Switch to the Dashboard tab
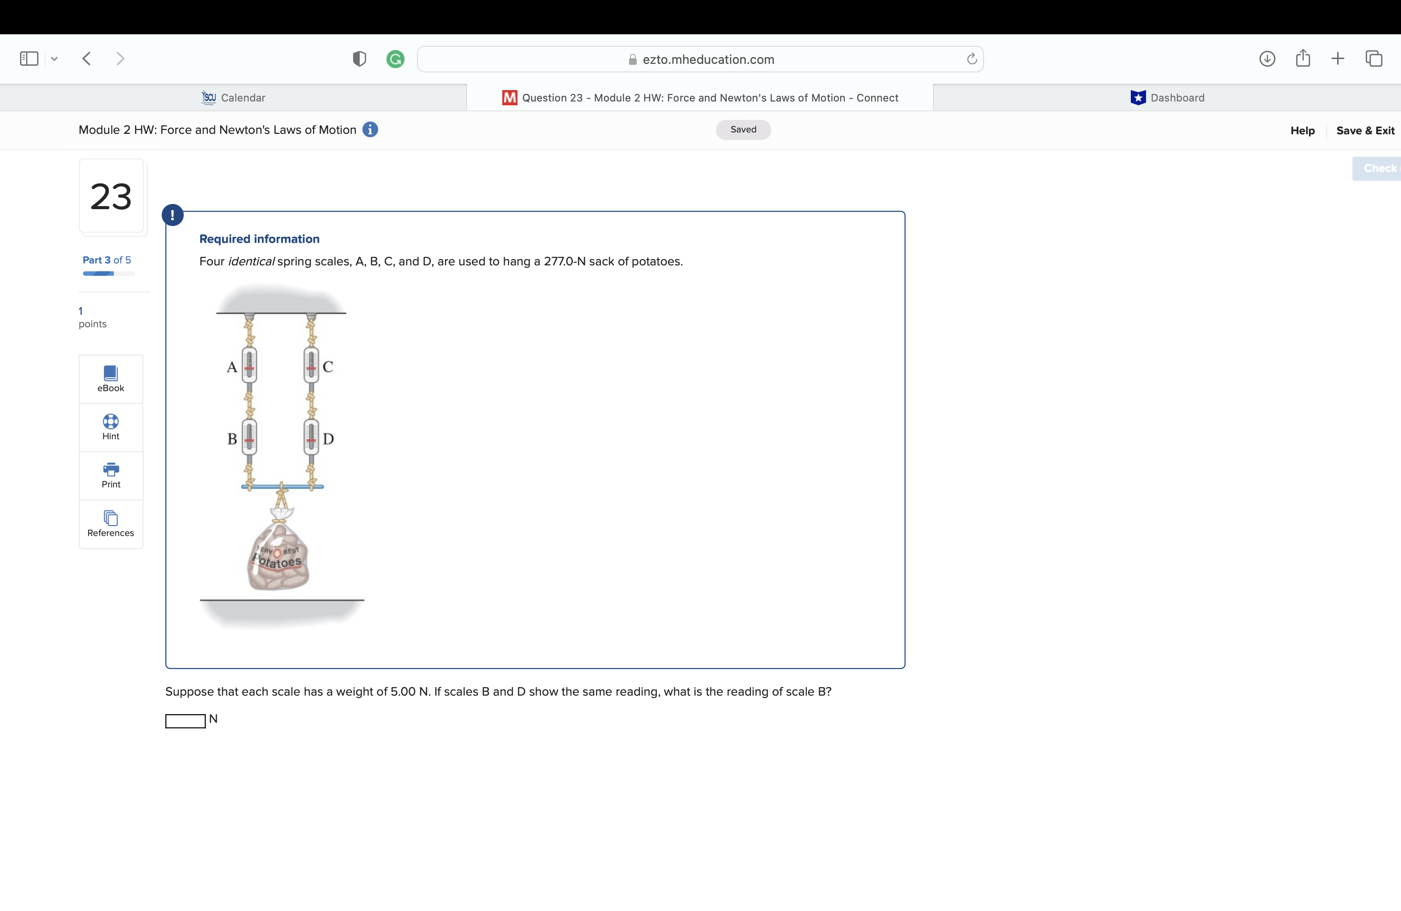Viewport: 1401px width, 911px height. click(x=1167, y=97)
